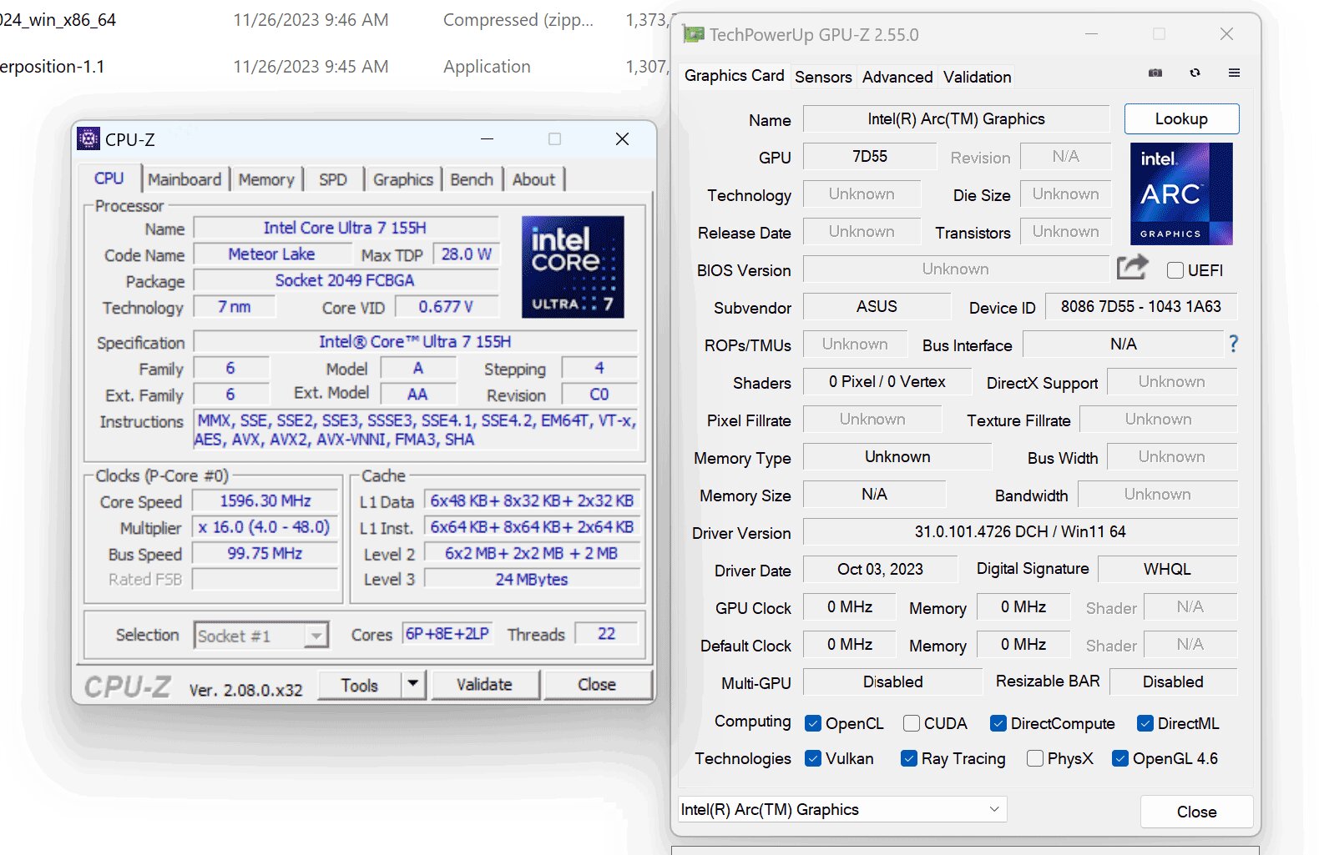Viewport: 1319px width, 855px height.
Task: Click the Multiplier x 16.0 value
Action: coord(265,527)
